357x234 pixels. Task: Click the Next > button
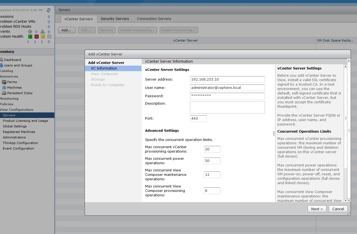click(x=317, y=209)
